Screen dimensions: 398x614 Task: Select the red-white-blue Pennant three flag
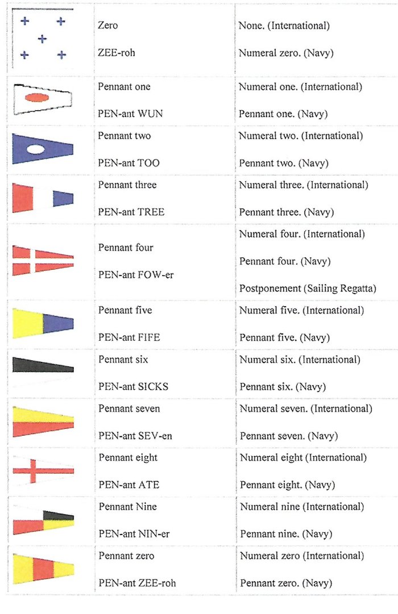[43, 198]
